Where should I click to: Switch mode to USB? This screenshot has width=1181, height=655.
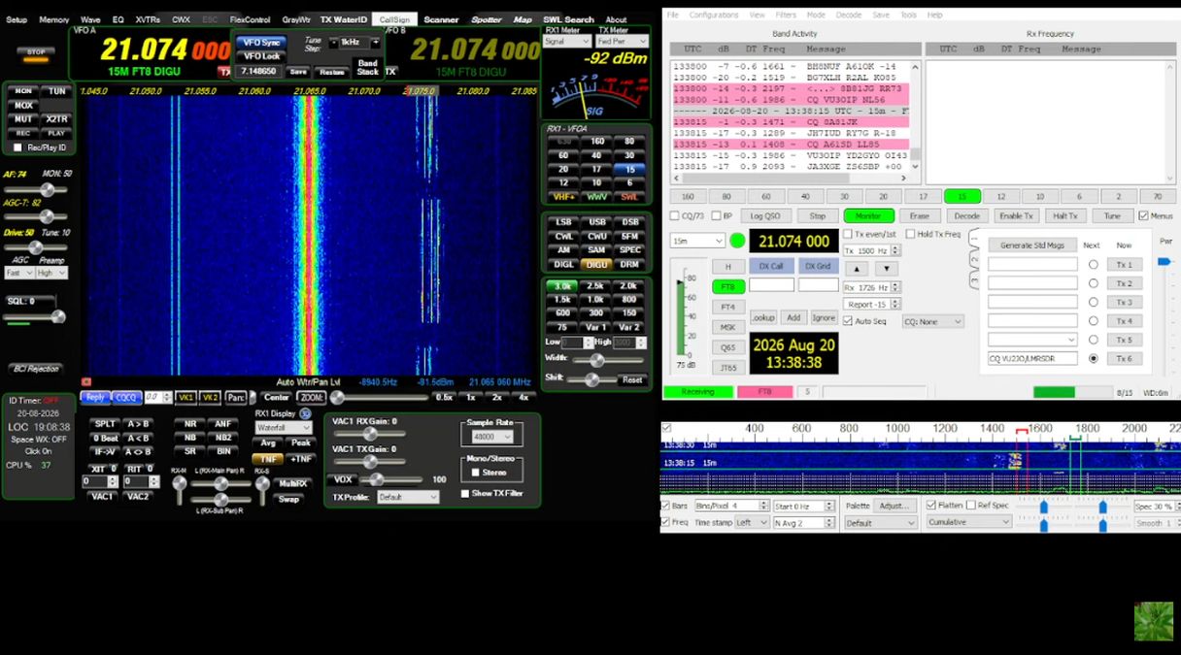point(597,222)
